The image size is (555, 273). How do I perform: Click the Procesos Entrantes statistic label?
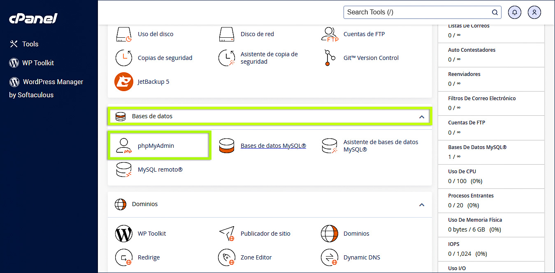click(x=471, y=195)
